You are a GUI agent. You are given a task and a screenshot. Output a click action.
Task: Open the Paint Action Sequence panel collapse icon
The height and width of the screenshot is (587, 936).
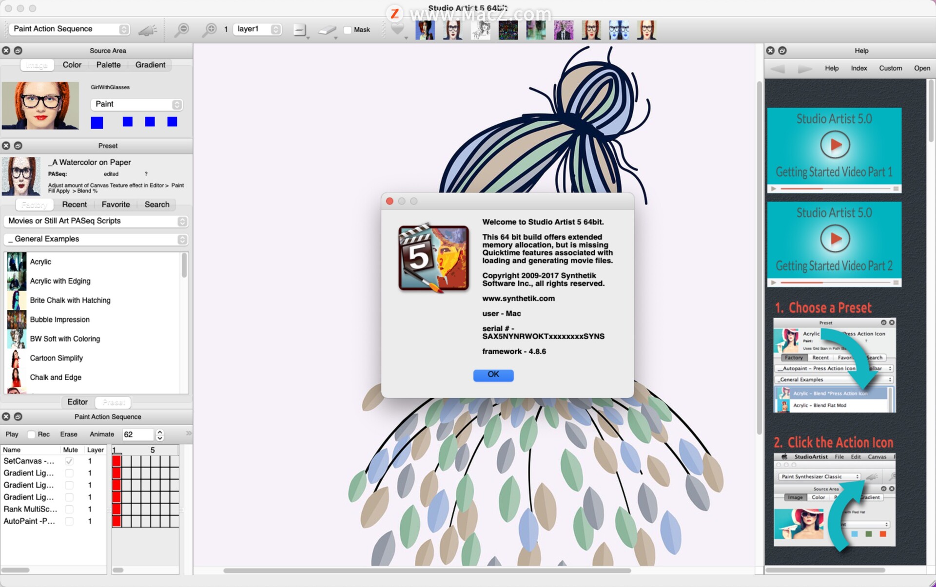tap(18, 417)
